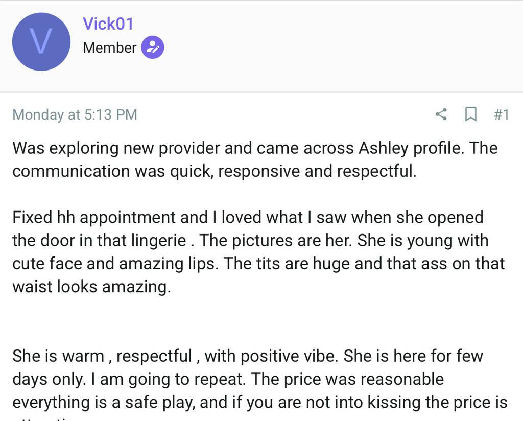This screenshot has width=523, height=421.
Task: Click the #1 post number link
Action: [x=501, y=114]
